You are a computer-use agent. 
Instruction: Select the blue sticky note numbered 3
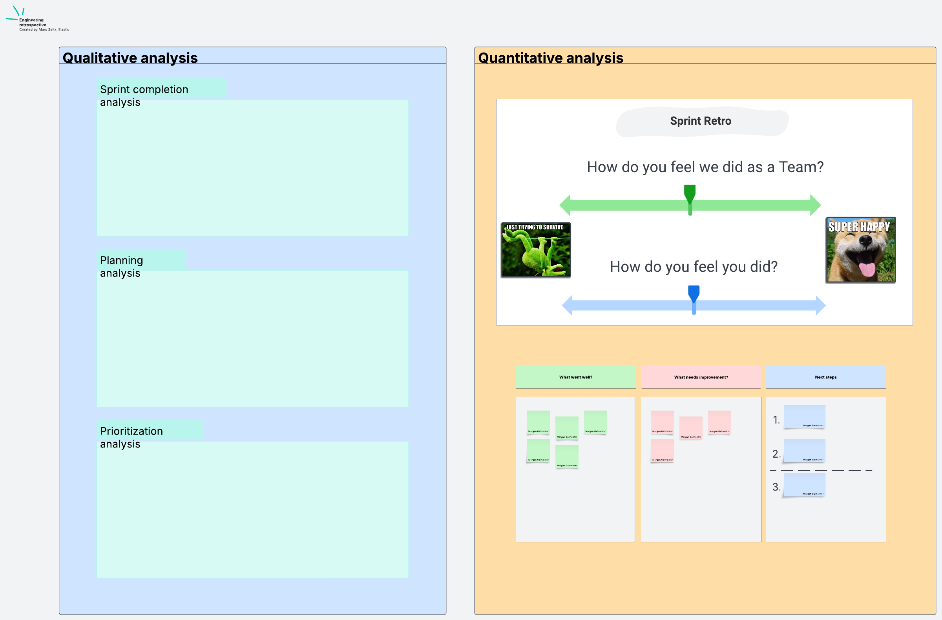[x=804, y=484]
